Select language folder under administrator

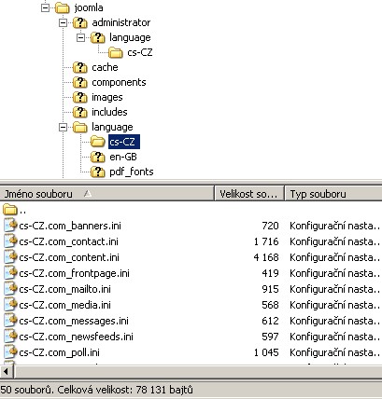pyautogui.click(x=130, y=37)
